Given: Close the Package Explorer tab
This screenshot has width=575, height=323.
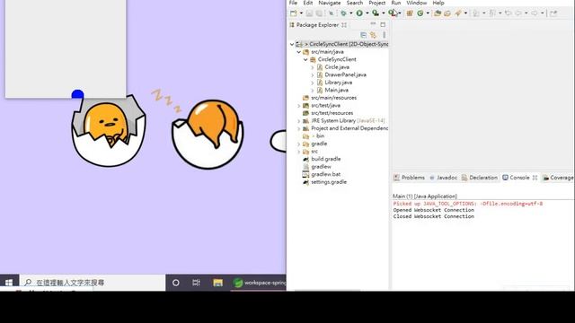Looking at the screenshot, I should click(344, 25).
